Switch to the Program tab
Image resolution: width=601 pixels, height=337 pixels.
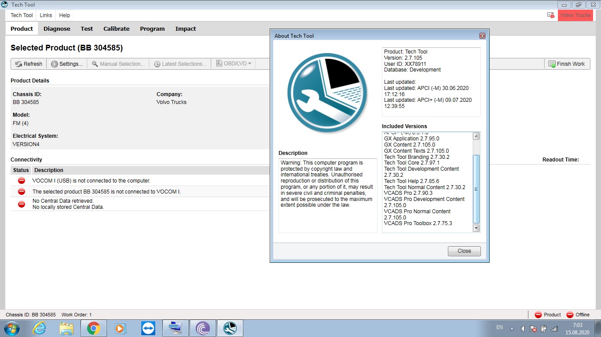[x=152, y=29]
